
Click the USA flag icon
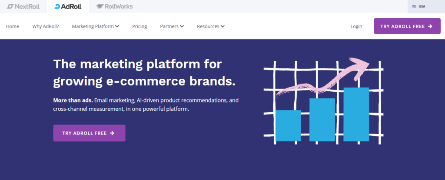point(414,6)
